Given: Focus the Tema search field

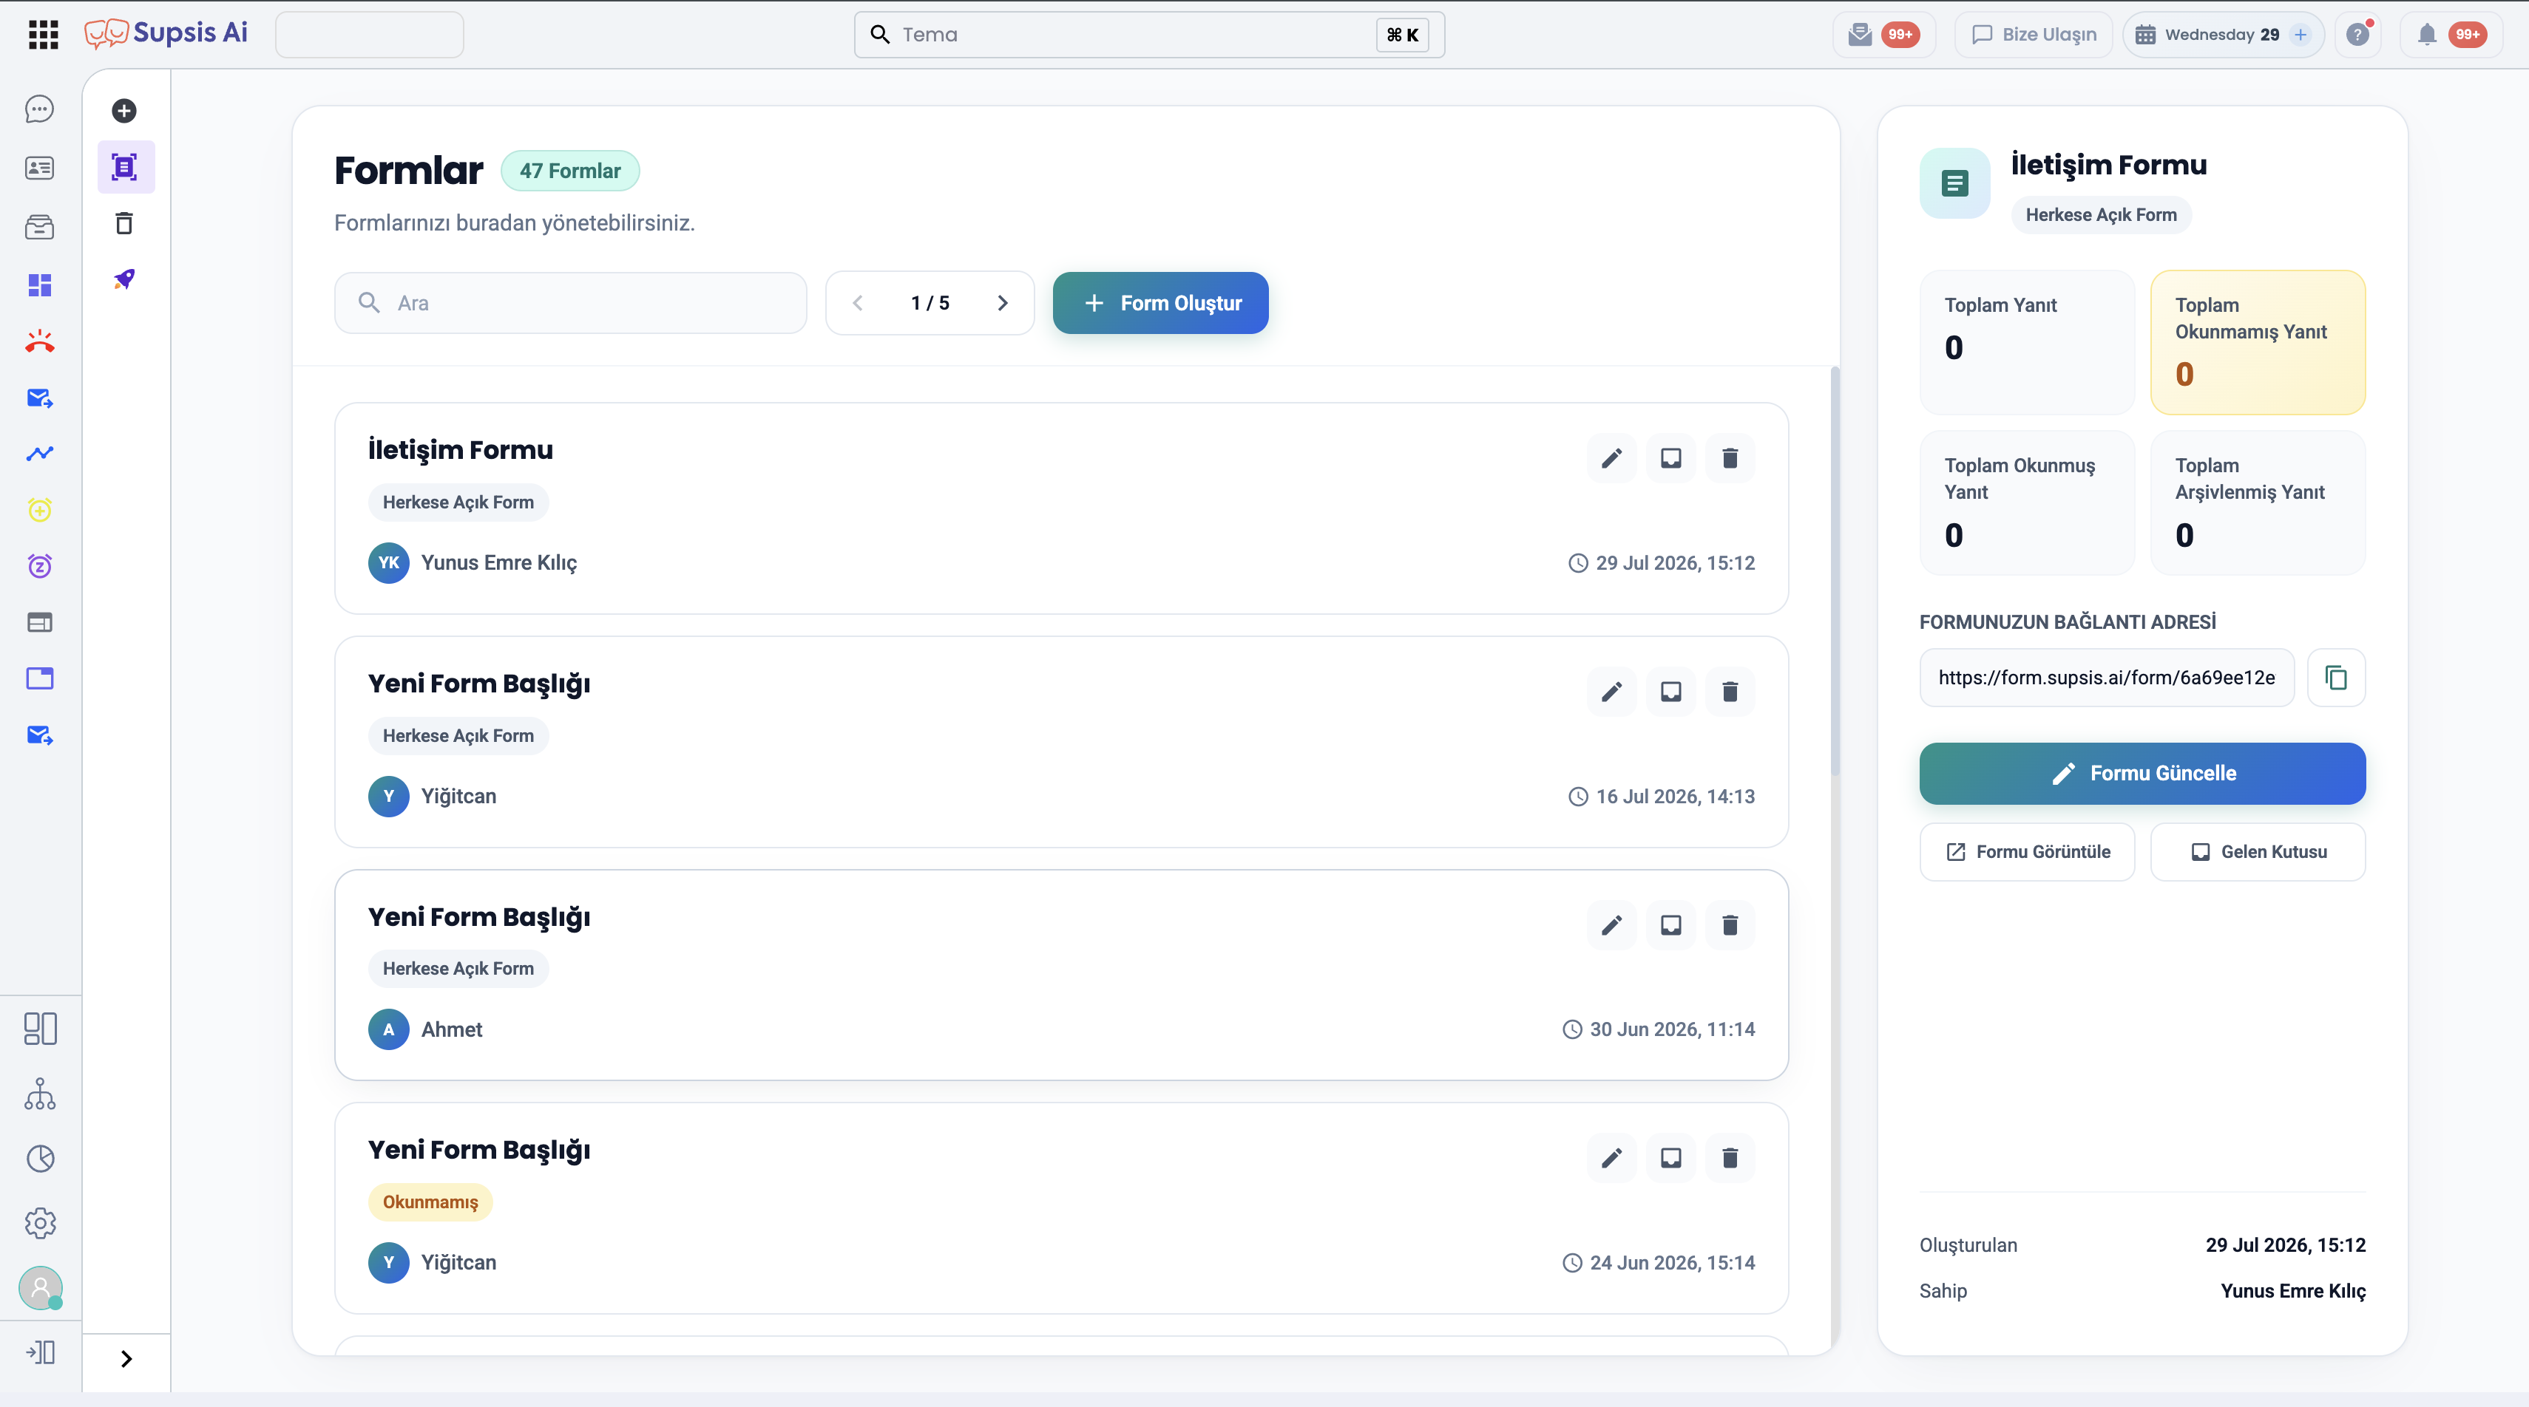Looking at the screenshot, I should [1150, 35].
